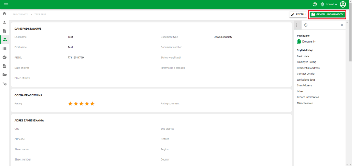352x166 pixels.
Task: Open the hamburger menu in the top bar
Action: (x=6, y=4)
